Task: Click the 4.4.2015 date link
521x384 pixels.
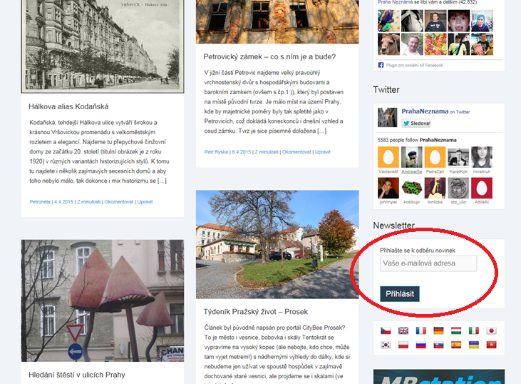Action: pyautogui.click(x=63, y=202)
